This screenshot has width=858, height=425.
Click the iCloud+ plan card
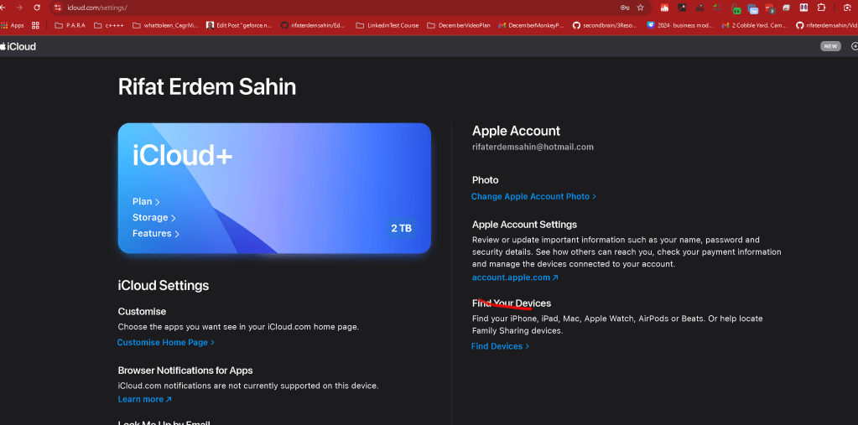(274, 188)
